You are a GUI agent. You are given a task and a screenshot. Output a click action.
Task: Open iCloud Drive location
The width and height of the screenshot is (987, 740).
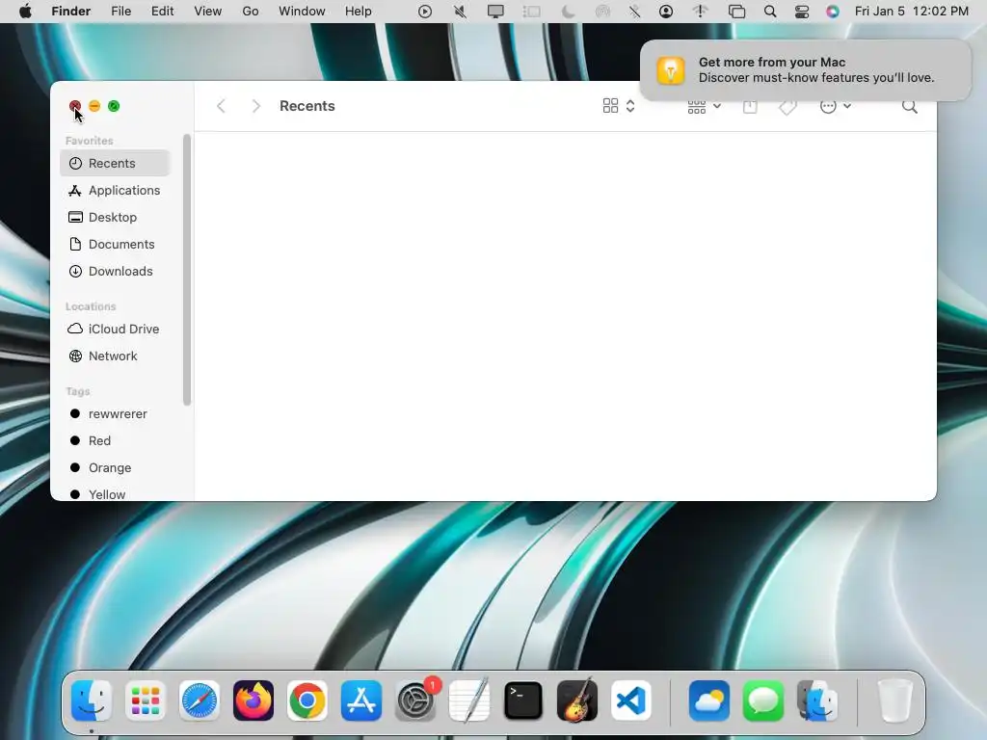[x=116, y=330]
